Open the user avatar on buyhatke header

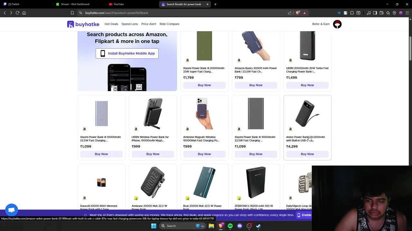337,24
